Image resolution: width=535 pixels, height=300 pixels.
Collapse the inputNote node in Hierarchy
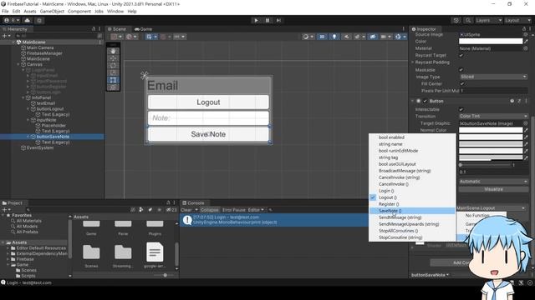click(28, 120)
